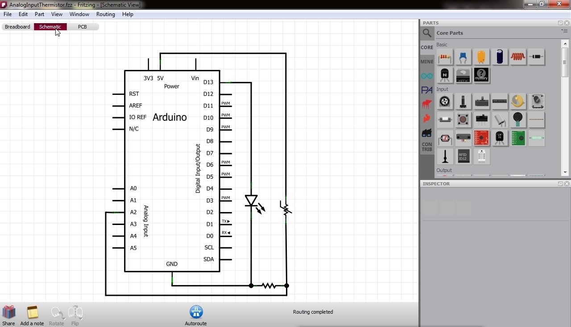Viewport: 571px width, 327px height.
Task: Click the Share button
Action: (x=8, y=315)
